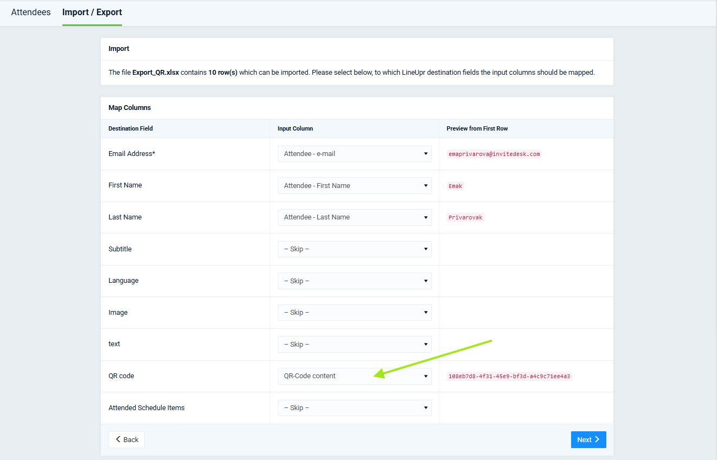Click the Export_QR.xlsx file name
Screen dimensions: 717x460
156,73
